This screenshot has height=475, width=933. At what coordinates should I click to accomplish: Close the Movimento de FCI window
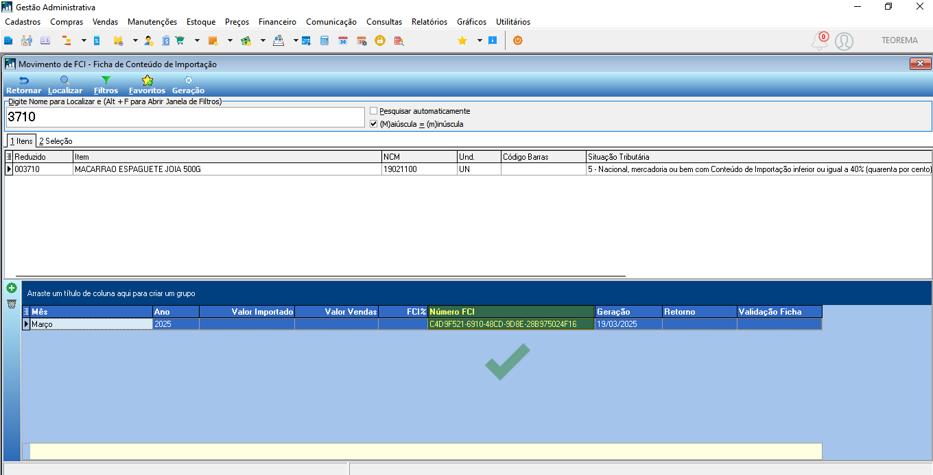point(920,64)
